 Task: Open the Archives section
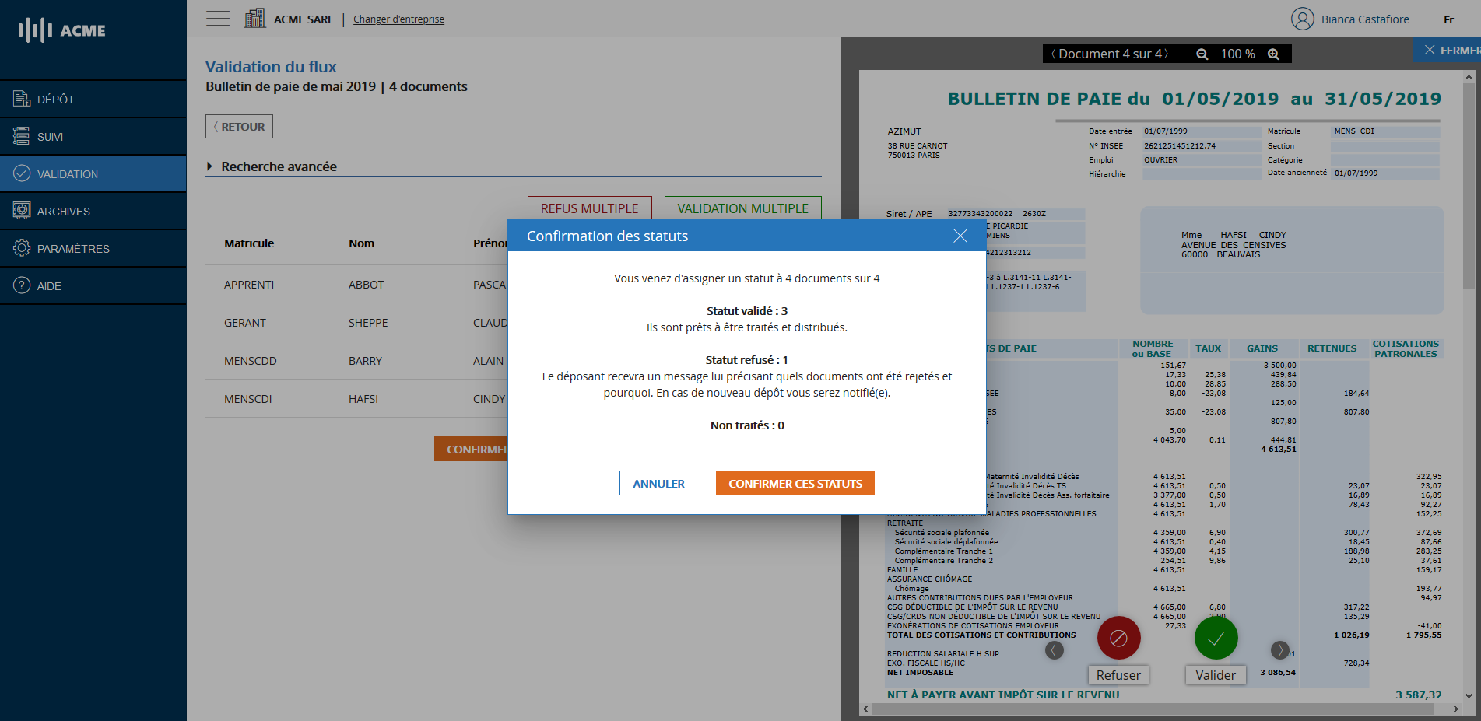click(x=60, y=211)
